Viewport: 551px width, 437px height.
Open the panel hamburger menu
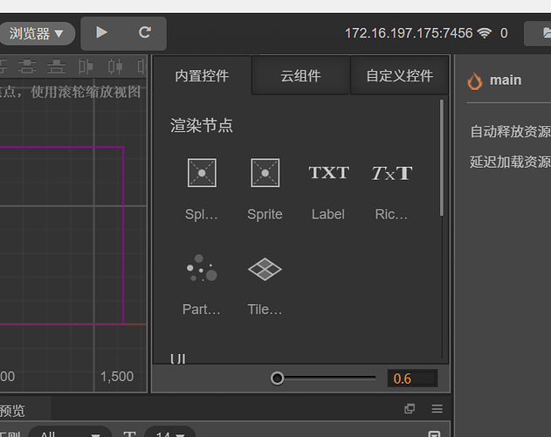pyautogui.click(x=437, y=408)
